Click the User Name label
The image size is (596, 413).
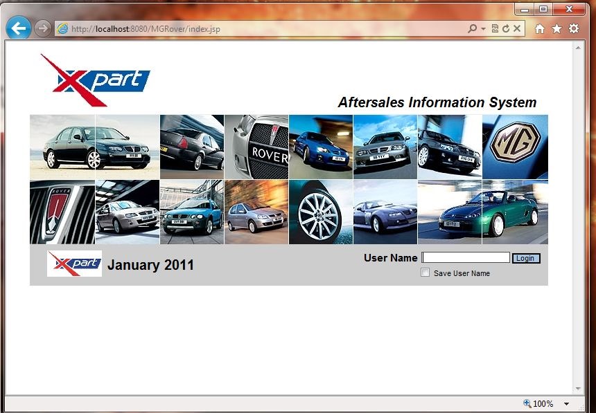390,258
